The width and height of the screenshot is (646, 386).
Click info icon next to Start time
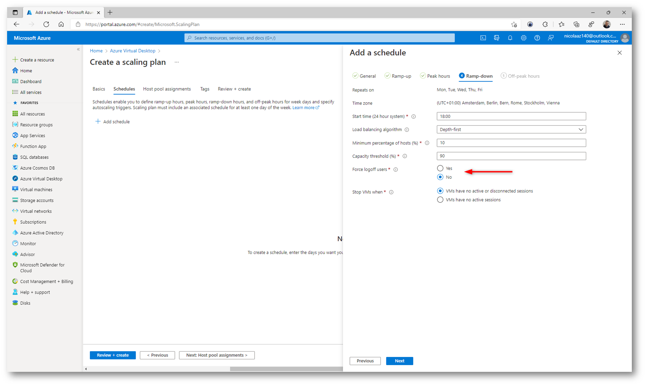coord(414,116)
